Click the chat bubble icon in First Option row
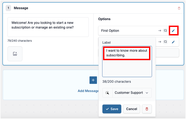 165,31
